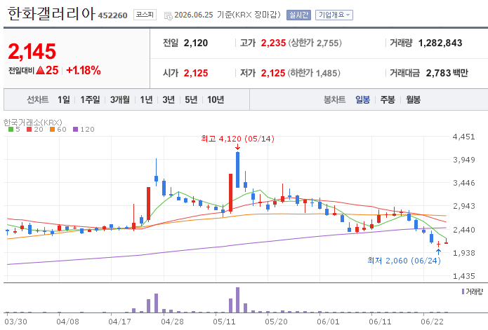
Task: Click the purple 120-day moving average swatch
Action: click(x=75, y=129)
